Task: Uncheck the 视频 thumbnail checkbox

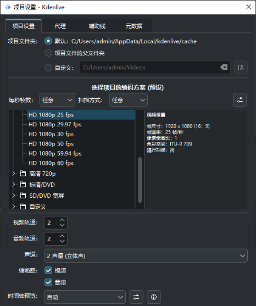Action: click(48, 270)
